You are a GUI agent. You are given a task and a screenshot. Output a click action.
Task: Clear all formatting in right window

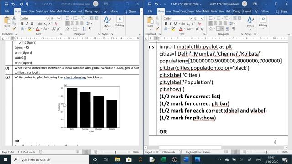click(x=199, y=24)
